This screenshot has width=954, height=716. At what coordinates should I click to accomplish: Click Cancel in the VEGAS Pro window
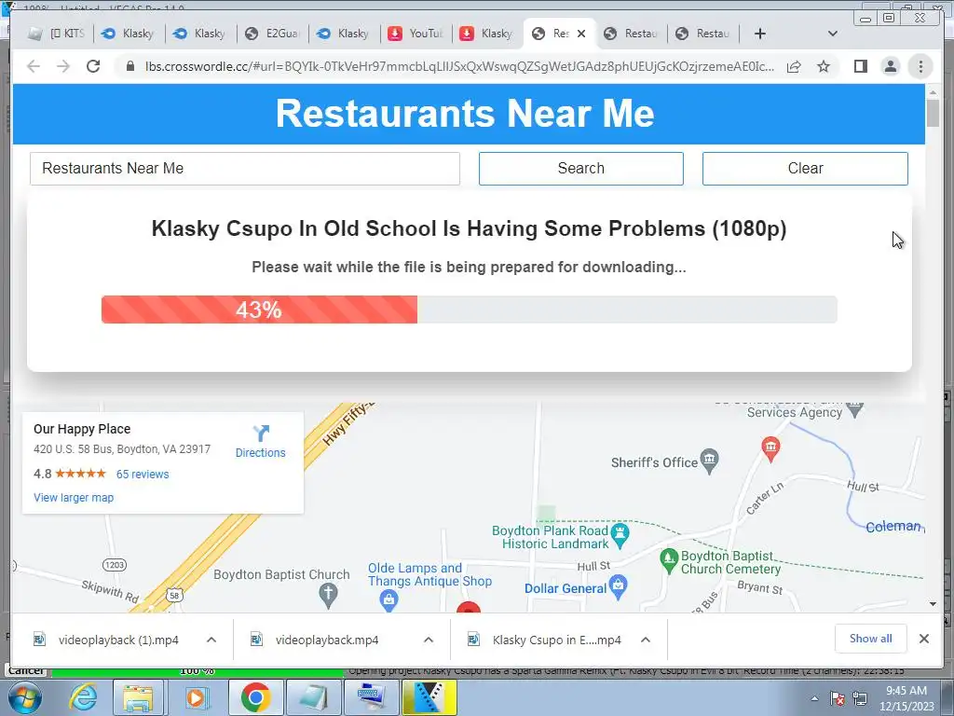pyautogui.click(x=26, y=670)
